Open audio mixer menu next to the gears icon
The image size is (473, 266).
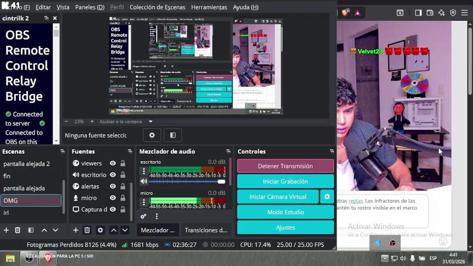(157, 216)
